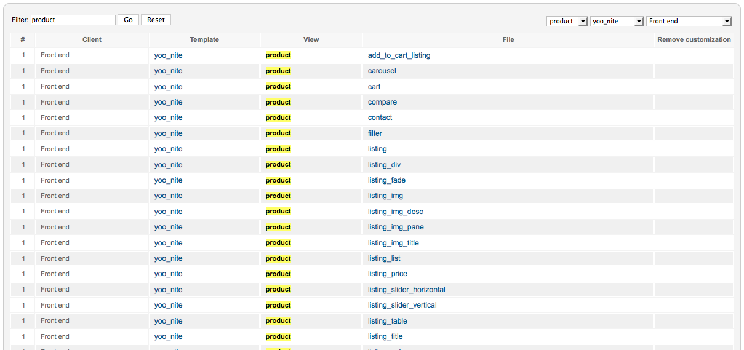Open the carousel file link
The width and height of the screenshot is (744, 350).
[x=382, y=71]
